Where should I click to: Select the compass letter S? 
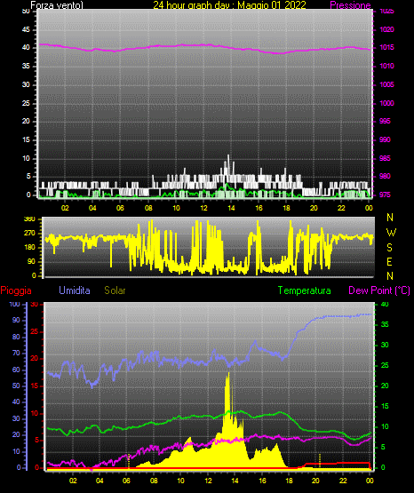[x=389, y=248]
